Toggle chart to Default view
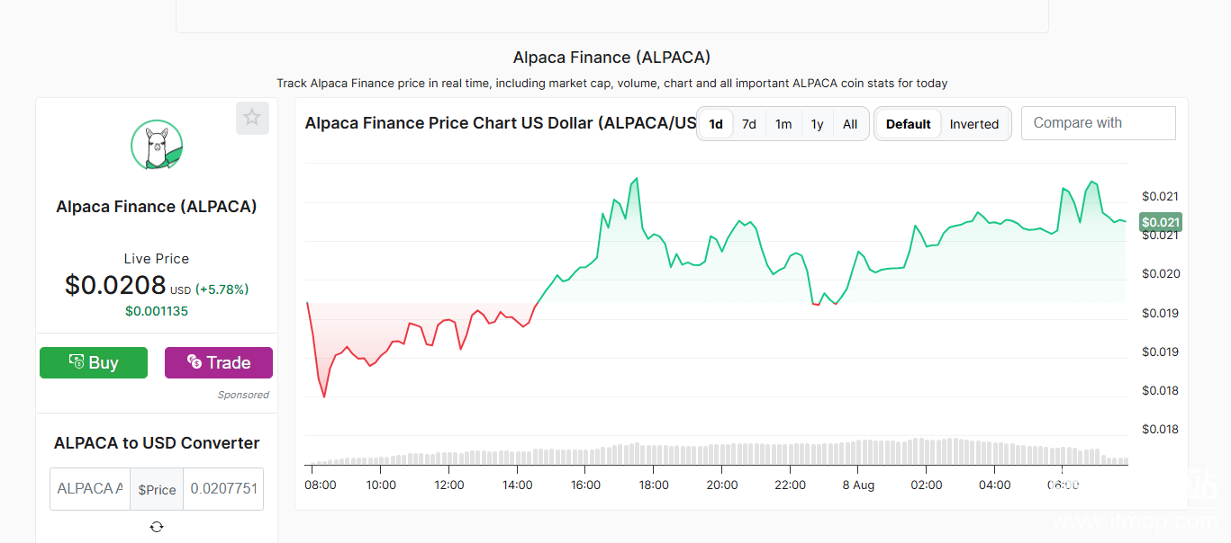 click(908, 124)
